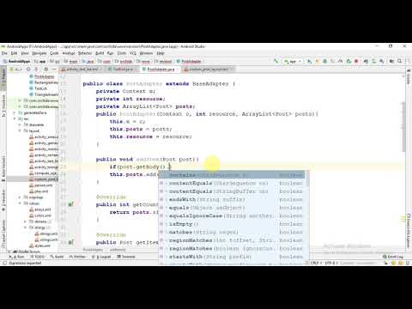This screenshot has height=309, width=412.
Task: Click the project pane hide (minus) icon
Action: 54,70
